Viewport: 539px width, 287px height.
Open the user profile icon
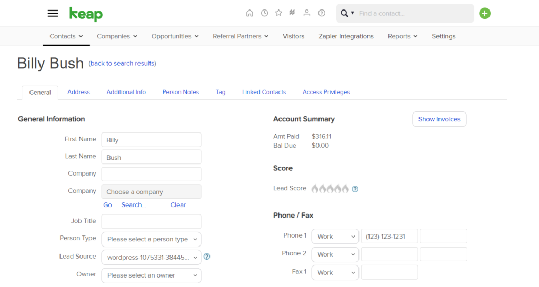point(307,13)
